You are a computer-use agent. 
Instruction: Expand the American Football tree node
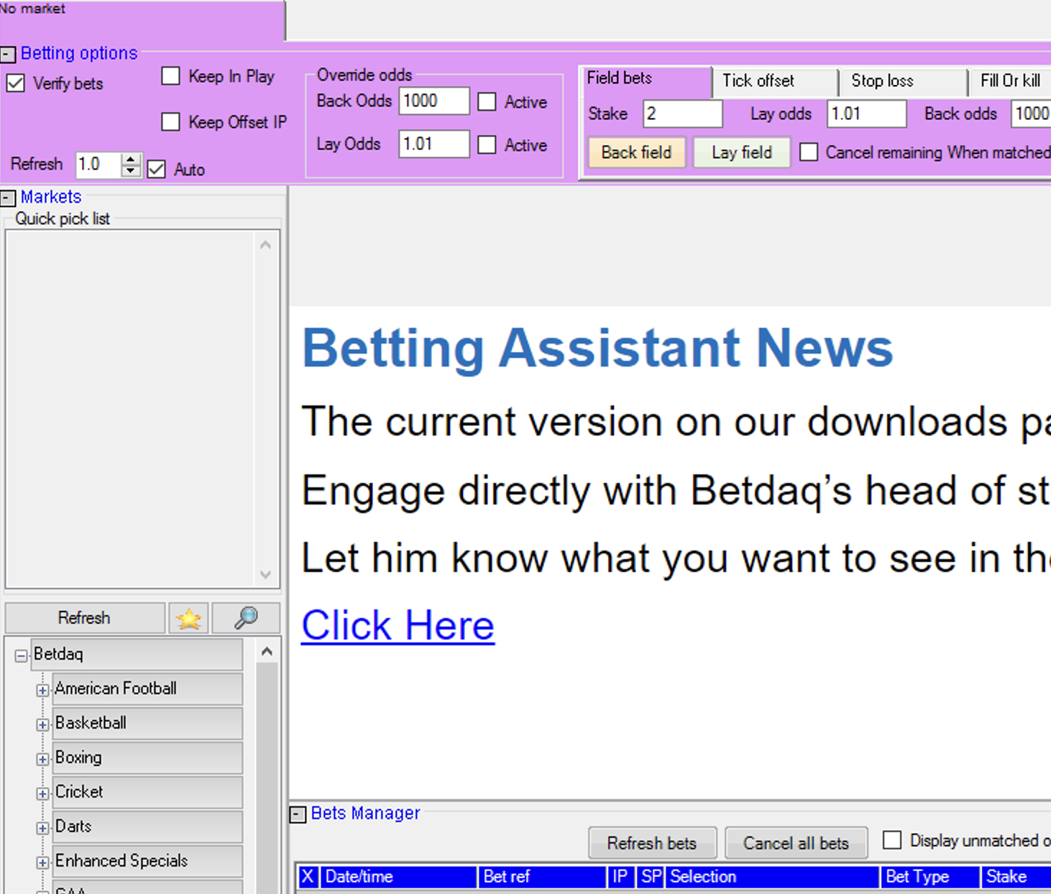pyautogui.click(x=42, y=690)
